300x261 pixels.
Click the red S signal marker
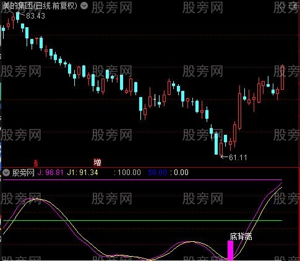click(x=36, y=163)
